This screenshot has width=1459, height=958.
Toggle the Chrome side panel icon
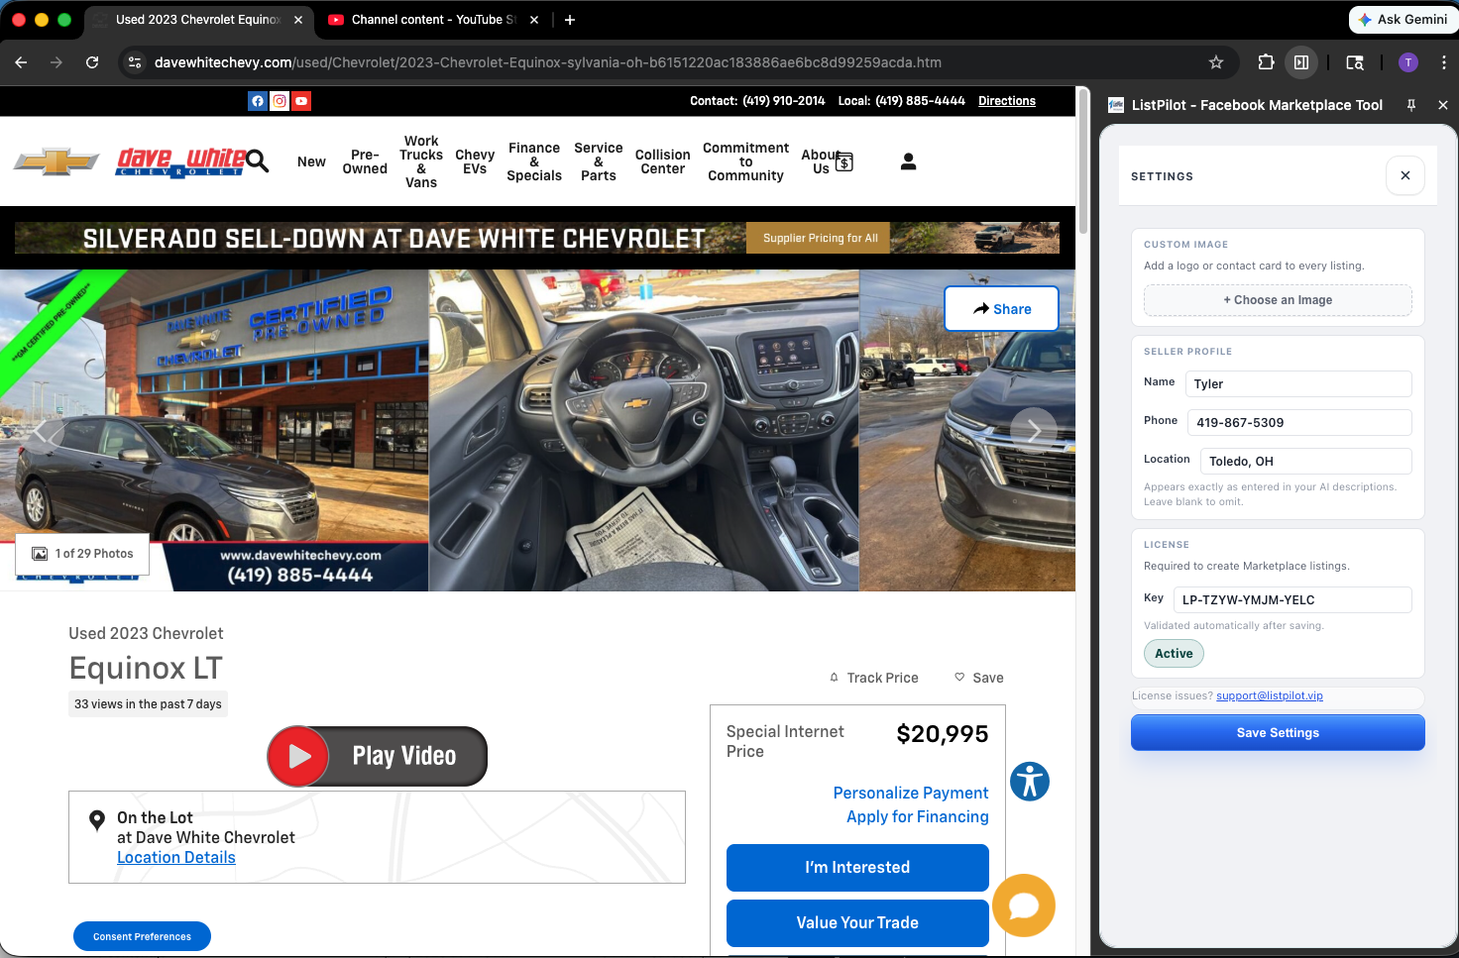pos(1301,62)
